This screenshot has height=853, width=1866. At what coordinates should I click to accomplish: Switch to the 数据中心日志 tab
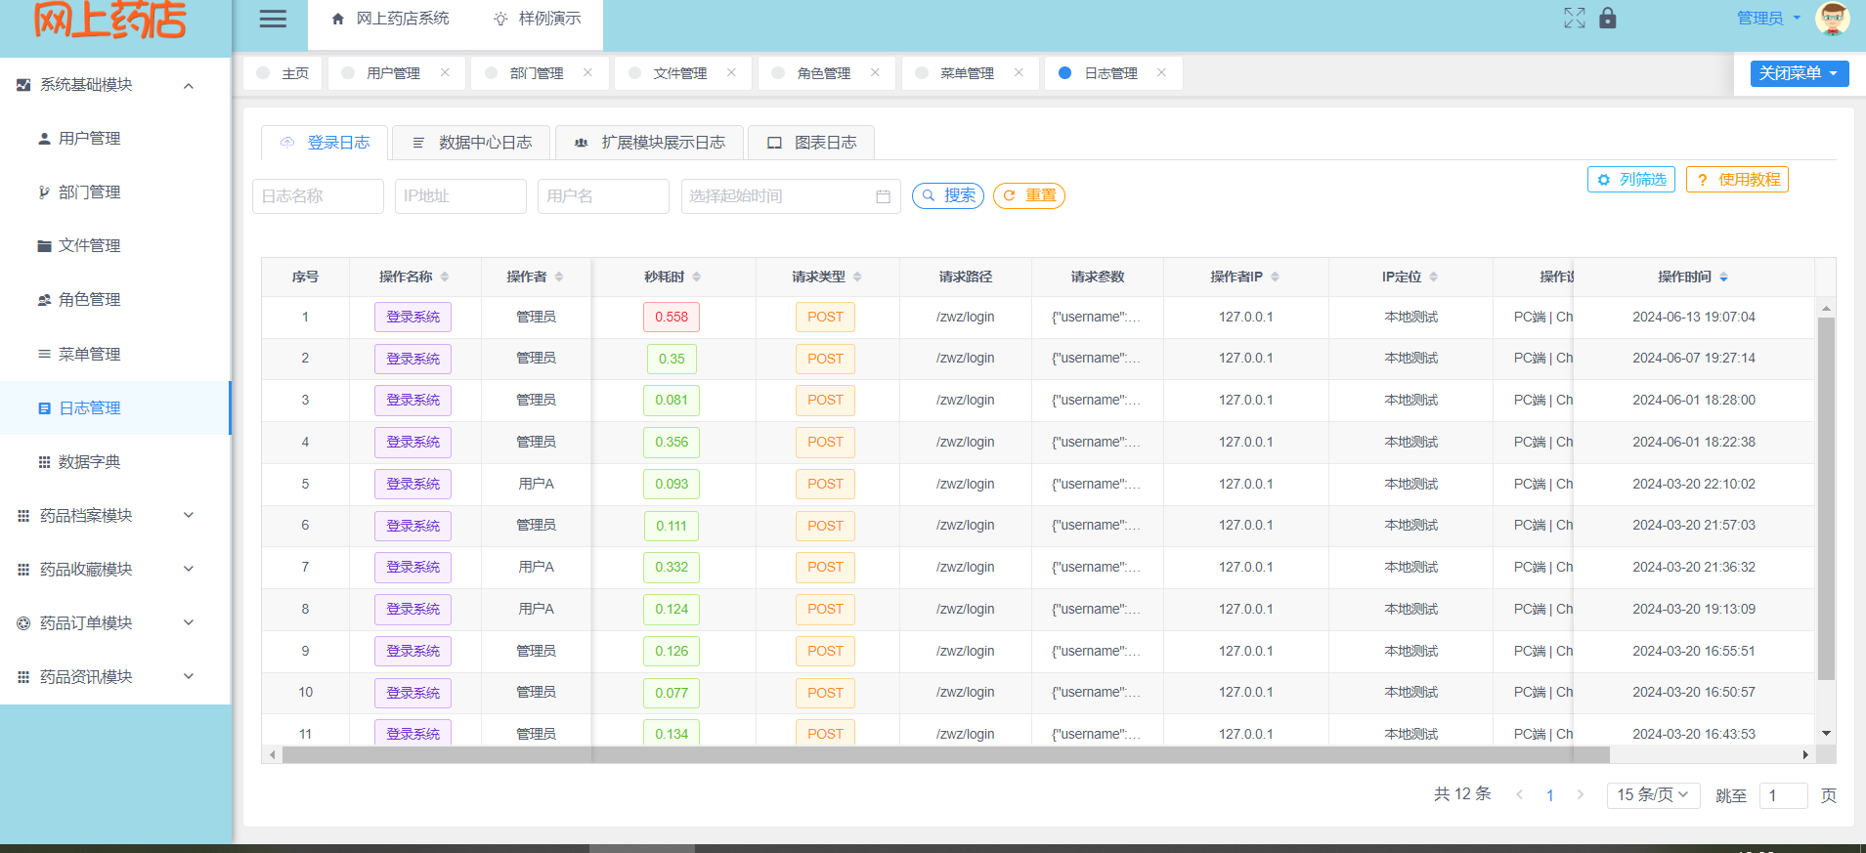[471, 143]
